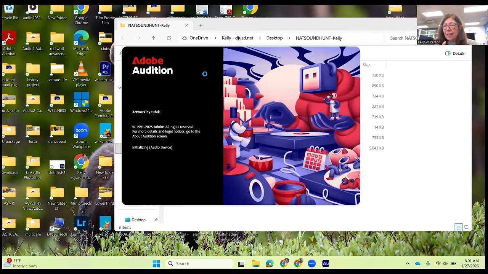Select the Untitled-1 desktop file
This screenshot has width=488, height=274.
coord(57,167)
